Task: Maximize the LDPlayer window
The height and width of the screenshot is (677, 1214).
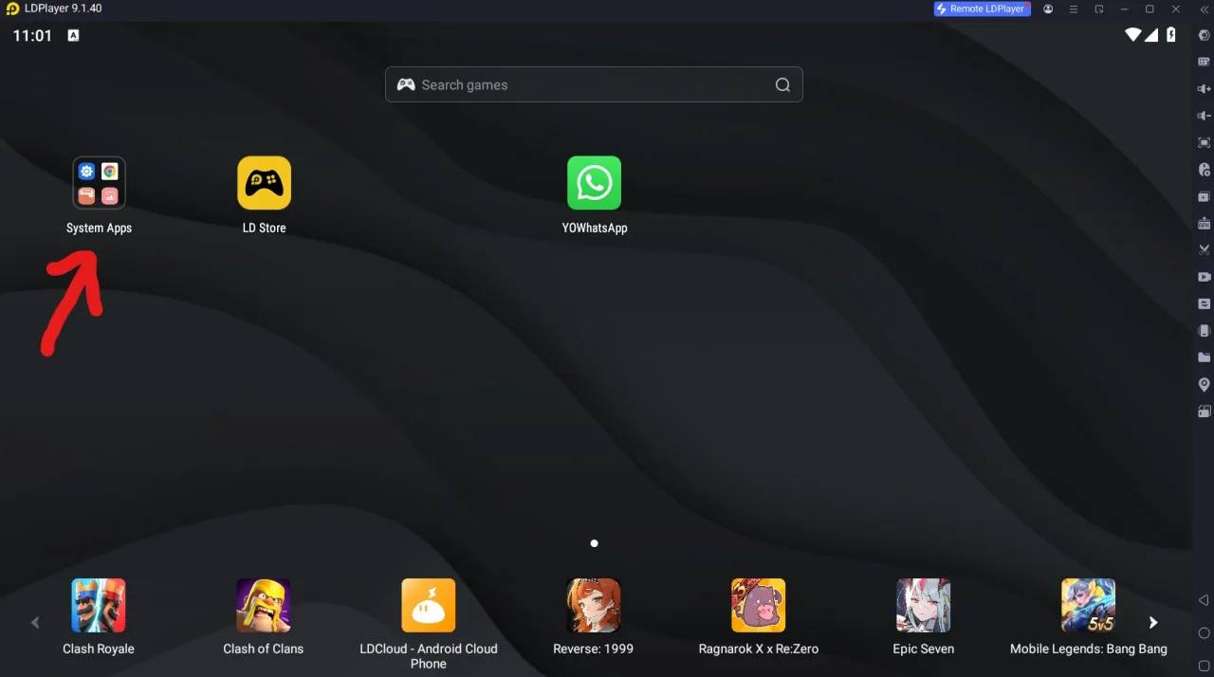Action: pyautogui.click(x=1150, y=9)
